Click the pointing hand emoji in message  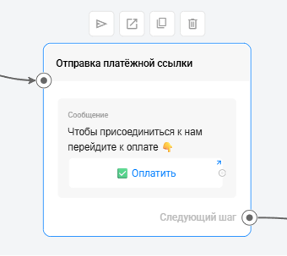(167, 147)
